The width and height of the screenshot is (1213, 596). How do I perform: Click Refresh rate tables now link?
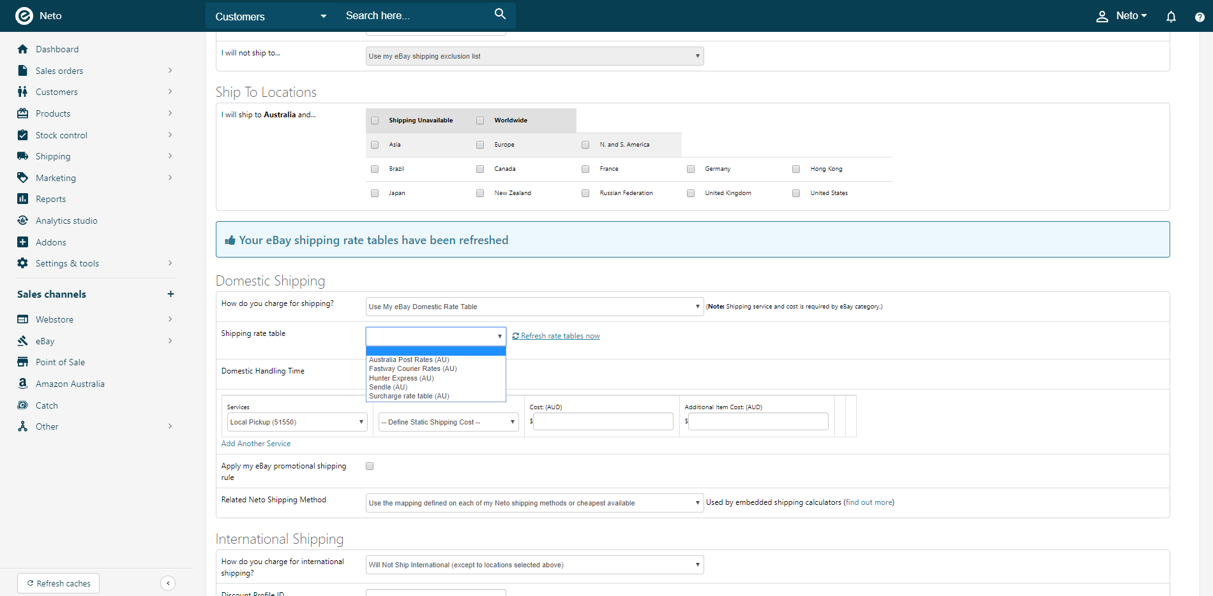pos(556,336)
